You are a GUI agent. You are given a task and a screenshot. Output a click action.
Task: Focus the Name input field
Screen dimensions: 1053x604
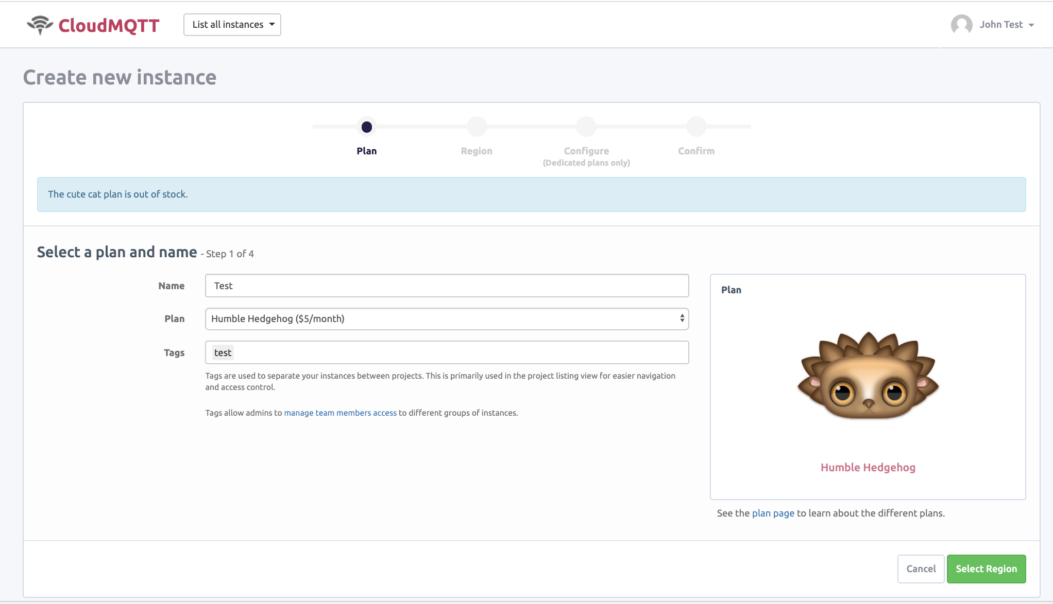point(447,286)
